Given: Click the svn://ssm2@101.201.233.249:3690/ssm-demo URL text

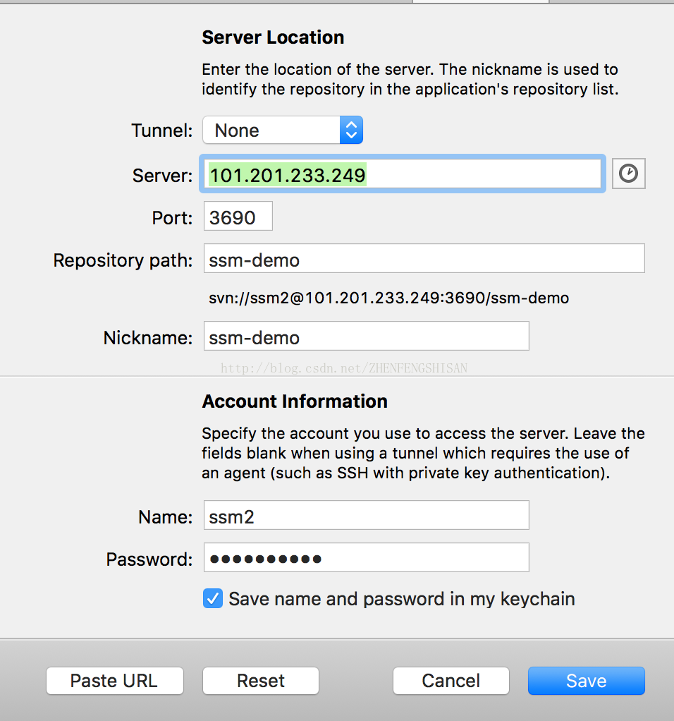Looking at the screenshot, I should pyautogui.click(x=388, y=298).
